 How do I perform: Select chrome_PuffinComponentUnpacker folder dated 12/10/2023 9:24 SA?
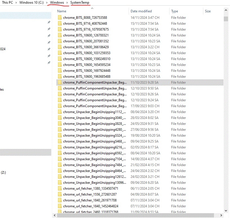point(140,100)
